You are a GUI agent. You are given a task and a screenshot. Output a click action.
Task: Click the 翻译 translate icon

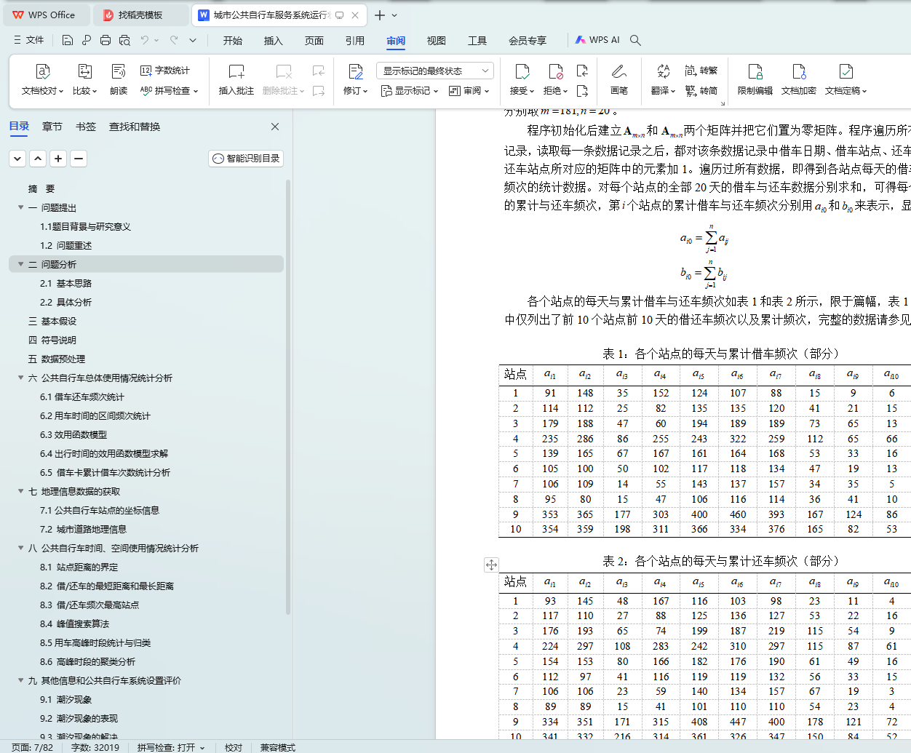(x=663, y=71)
